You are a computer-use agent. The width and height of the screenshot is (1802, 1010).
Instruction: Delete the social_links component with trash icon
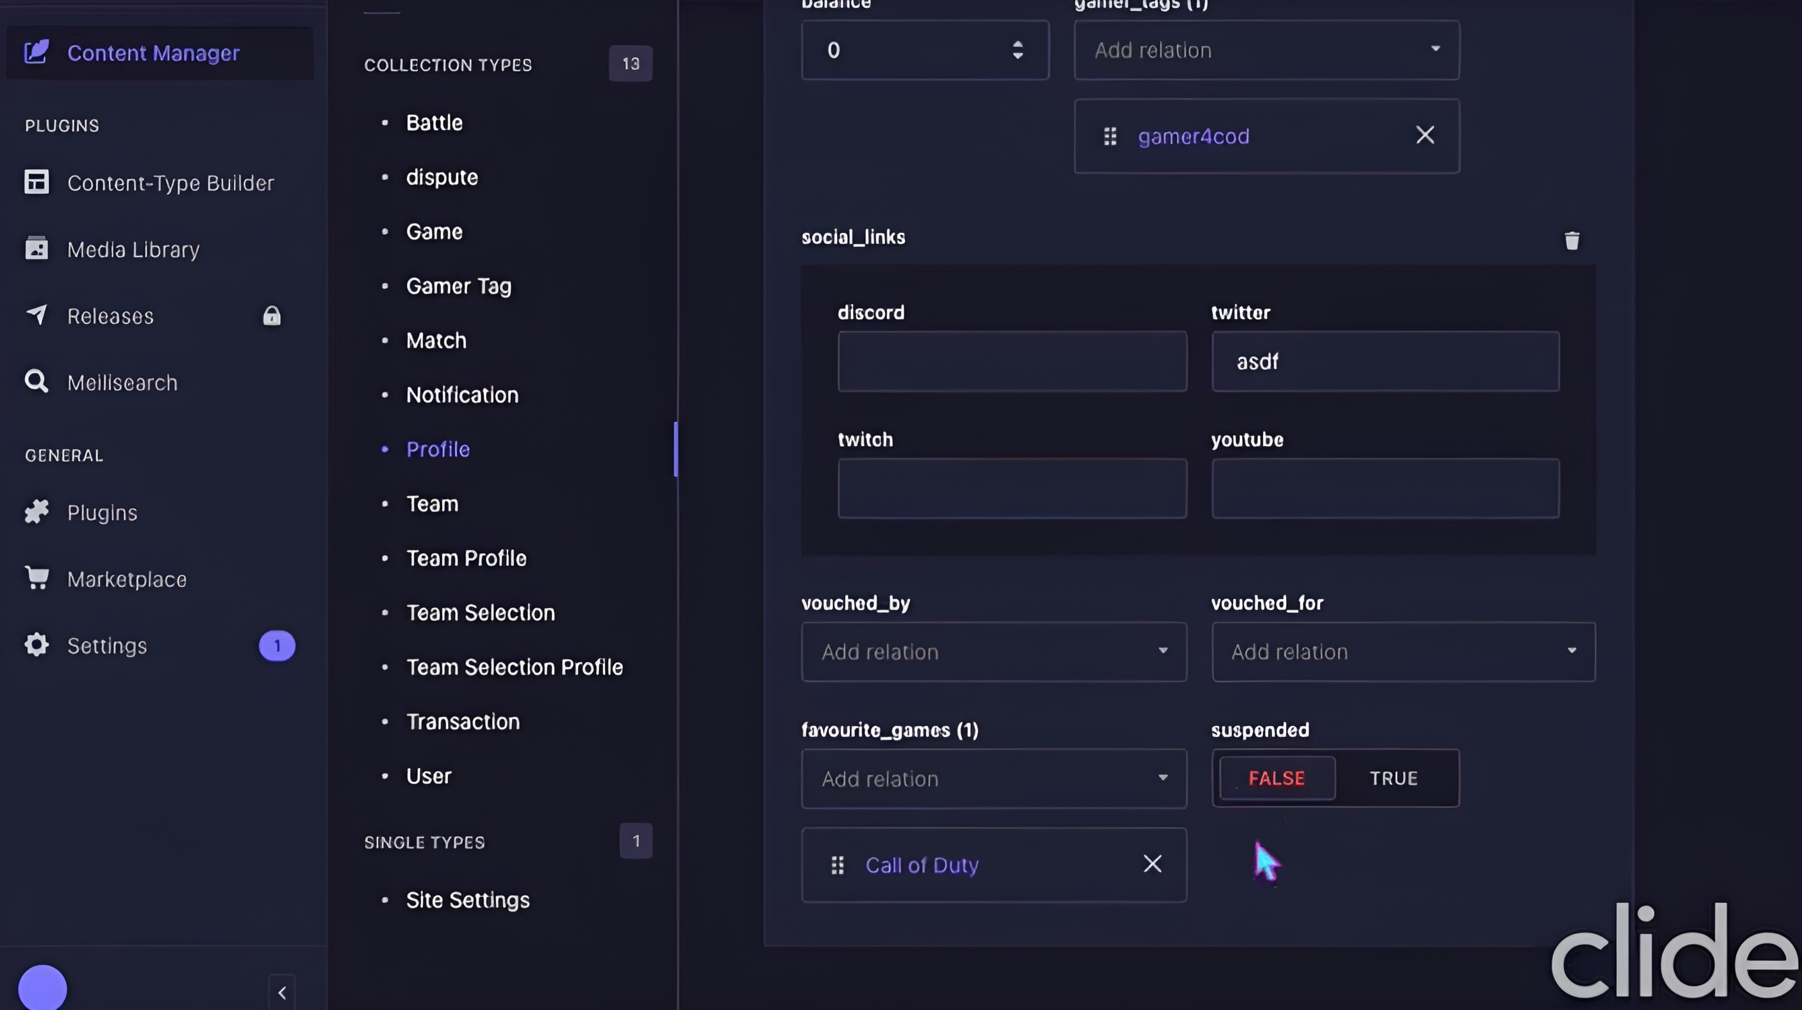(x=1572, y=240)
